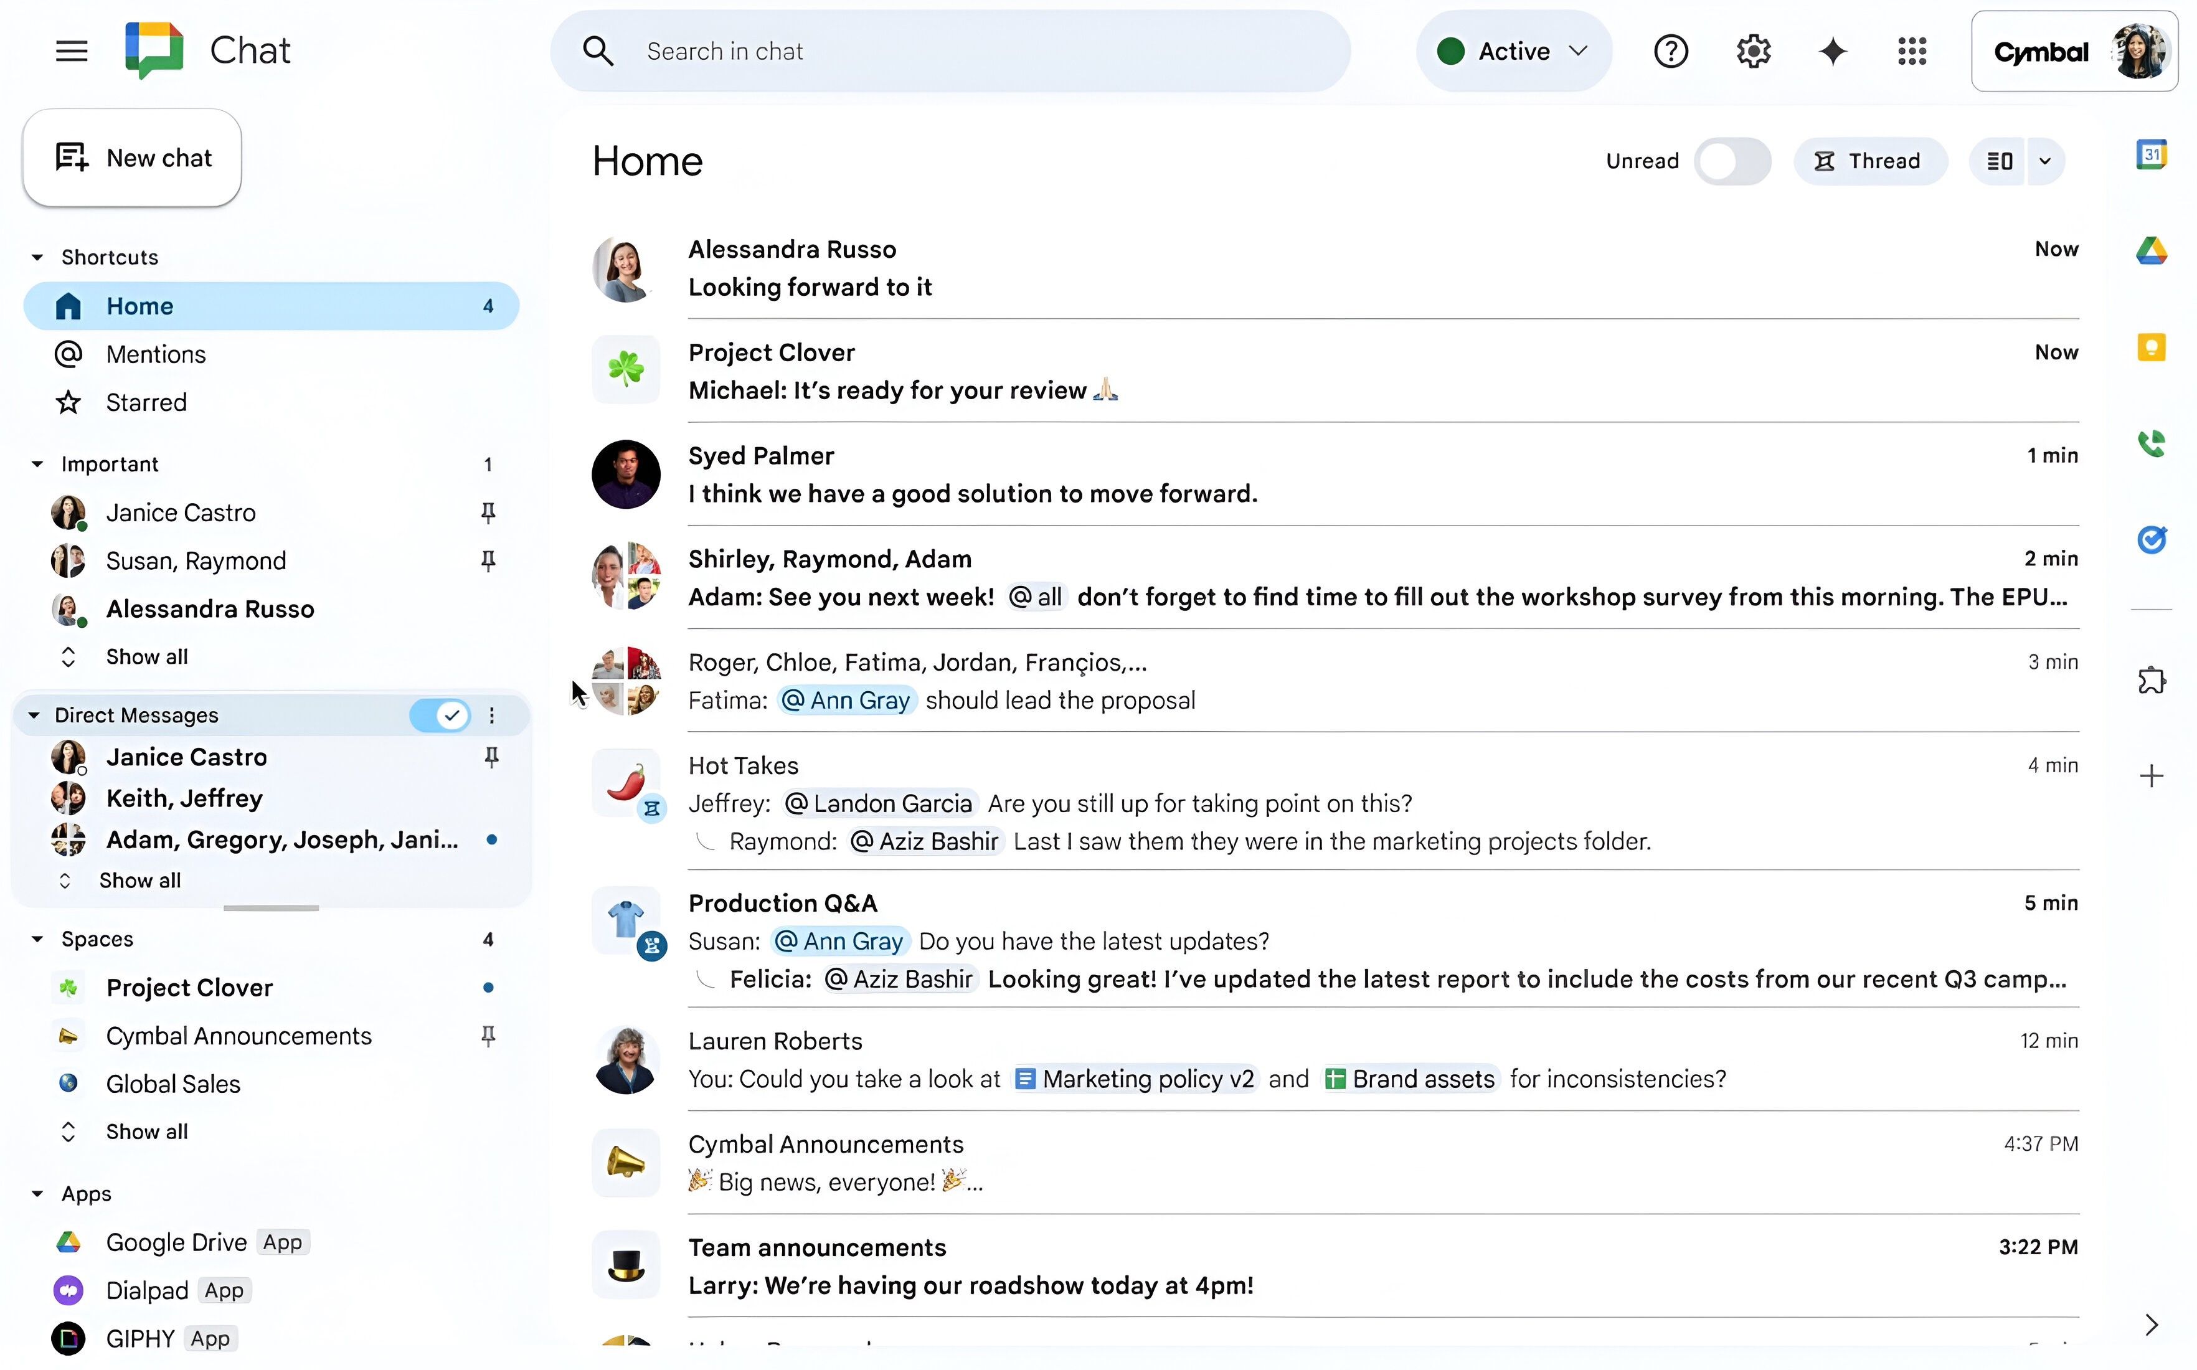This screenshot has height=1370, width=2197.
Task: Toggle the Unread messages filter
Action: point(1730,159)
